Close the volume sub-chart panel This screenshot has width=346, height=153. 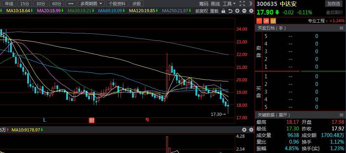[x=244, y=130]
